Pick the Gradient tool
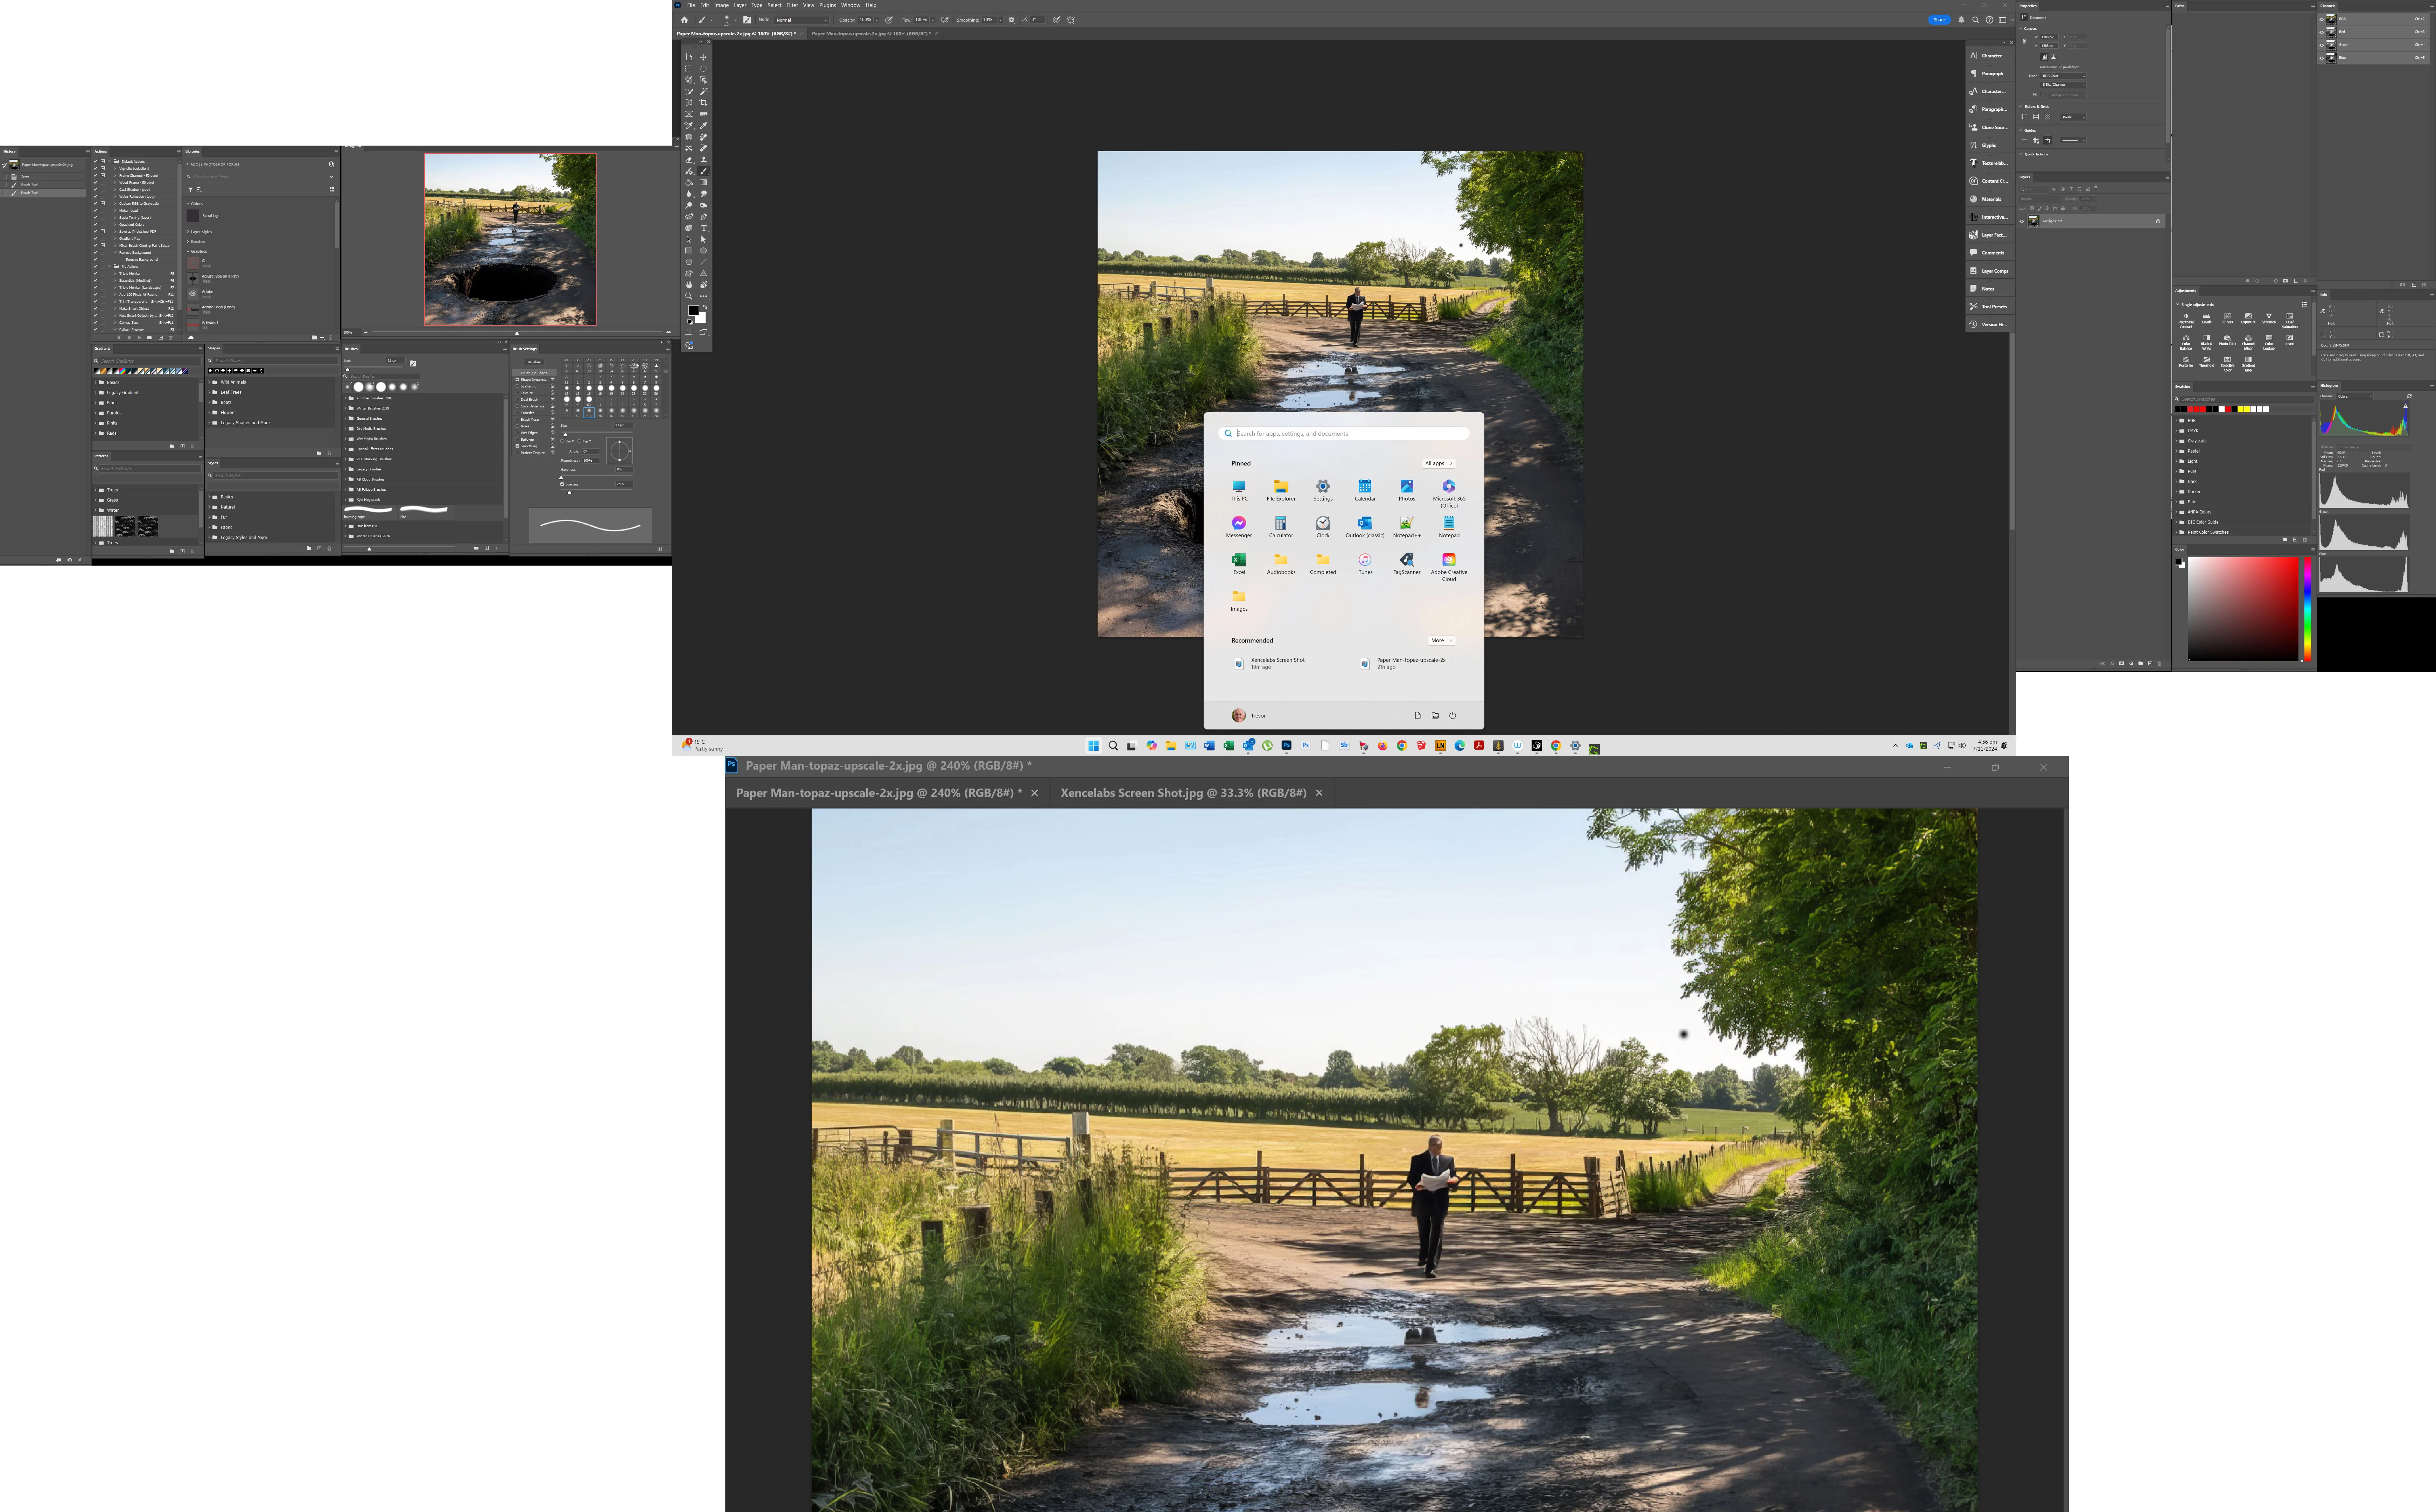This screenshot has width=2436, height=1512. 704,182
